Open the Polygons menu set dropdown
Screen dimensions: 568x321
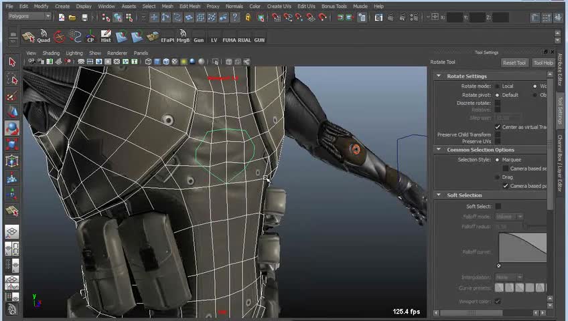(29, 16)
